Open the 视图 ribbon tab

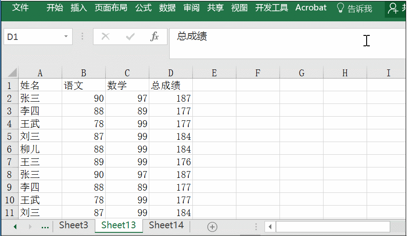239,8
